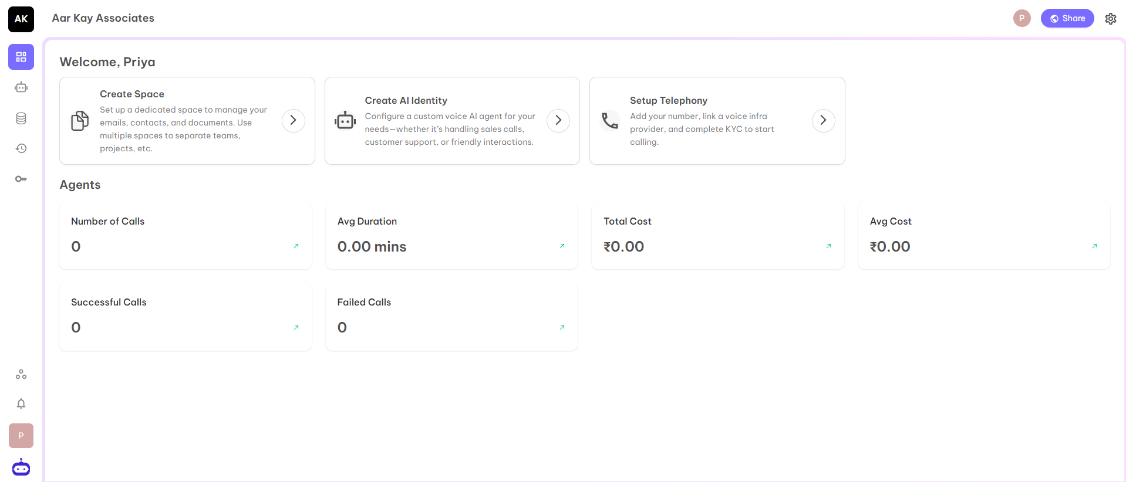
Task: Click the trend arrow on Failed Calls
Action: (x=562, y=328)
